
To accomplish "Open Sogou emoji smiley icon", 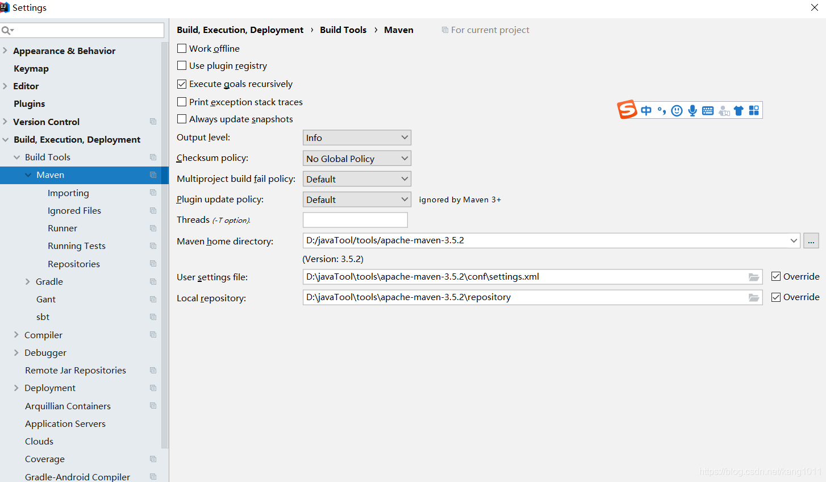I will click(677, 111).
